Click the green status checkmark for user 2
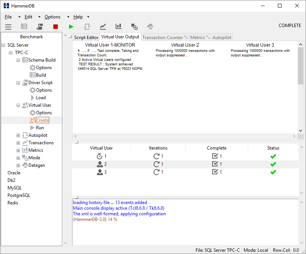Image resolution: width=306 pixels, height=254 pixels. point(273,164)
